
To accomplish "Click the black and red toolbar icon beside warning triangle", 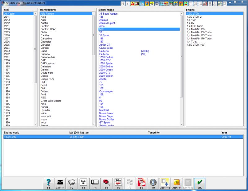I will point(137,3).
